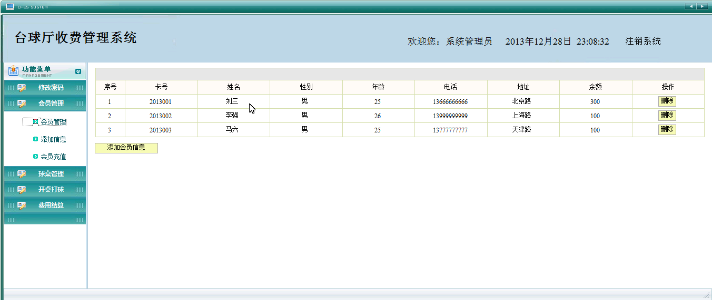The image size is (712, 300).
Task: Click the name 马六
Action: [232, 130]
